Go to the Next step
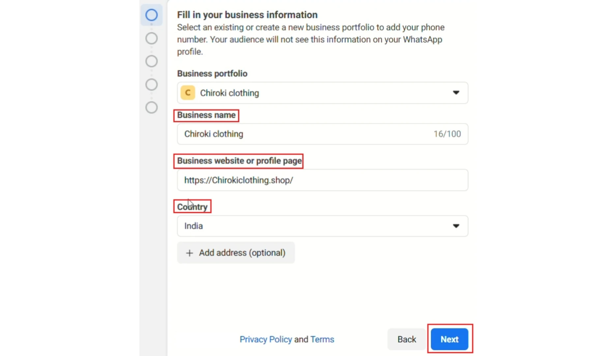 point(450,339)
